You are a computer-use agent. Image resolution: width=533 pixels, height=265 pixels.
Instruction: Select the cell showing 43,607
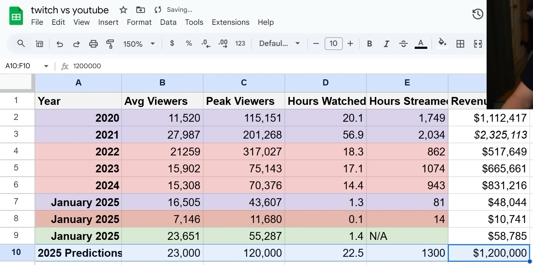point(244,202)
